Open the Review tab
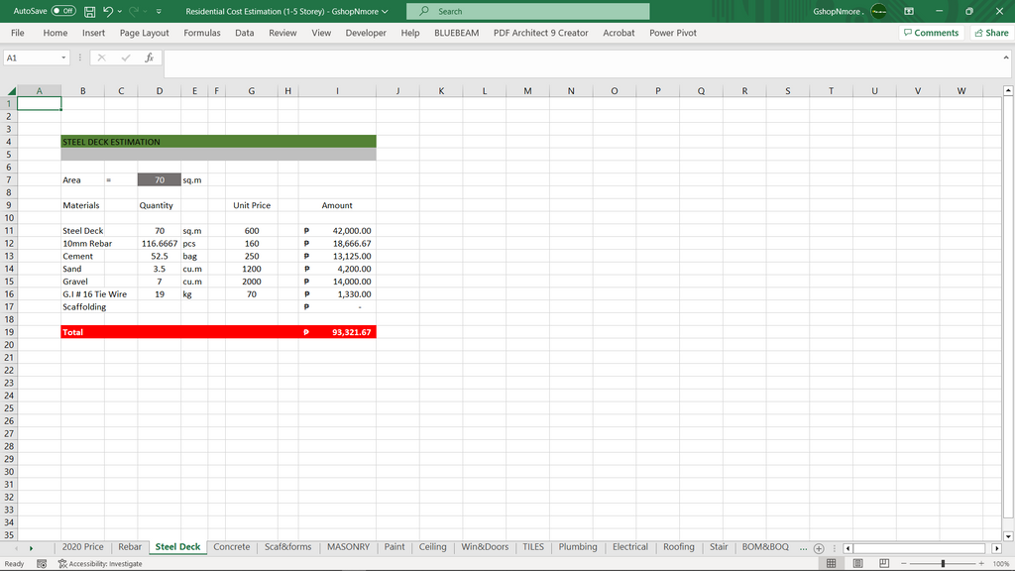Screen dimensions: 1015x571 pos(282,33)
